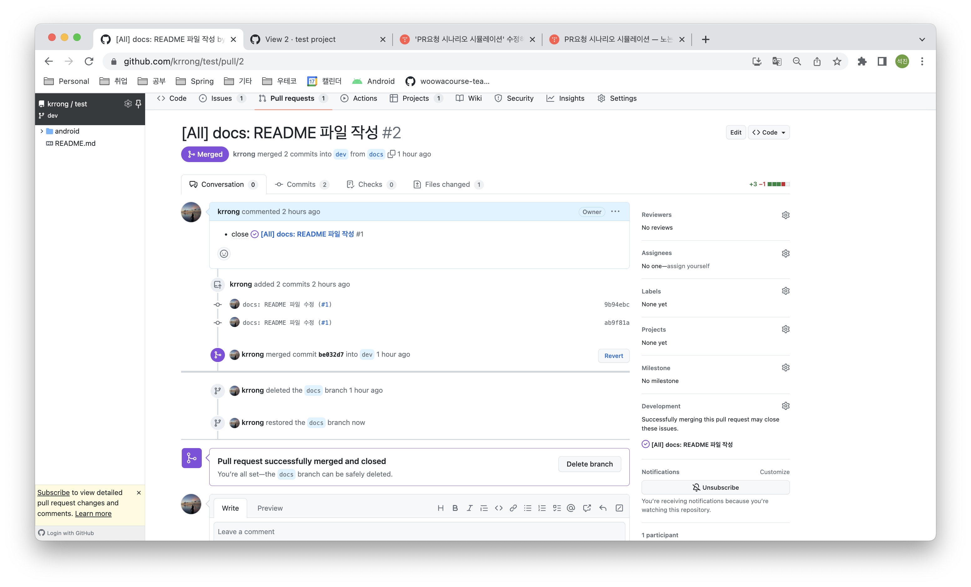Open the Actions repository tab
Screen dimensions: 971x587
358,99
